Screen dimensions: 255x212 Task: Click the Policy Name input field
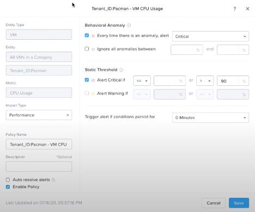39,144
